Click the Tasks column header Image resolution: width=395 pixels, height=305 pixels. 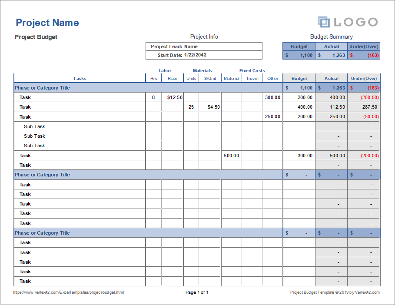point(80,79)
